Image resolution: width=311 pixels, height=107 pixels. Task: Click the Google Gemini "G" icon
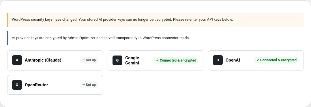tap(117, 60)
